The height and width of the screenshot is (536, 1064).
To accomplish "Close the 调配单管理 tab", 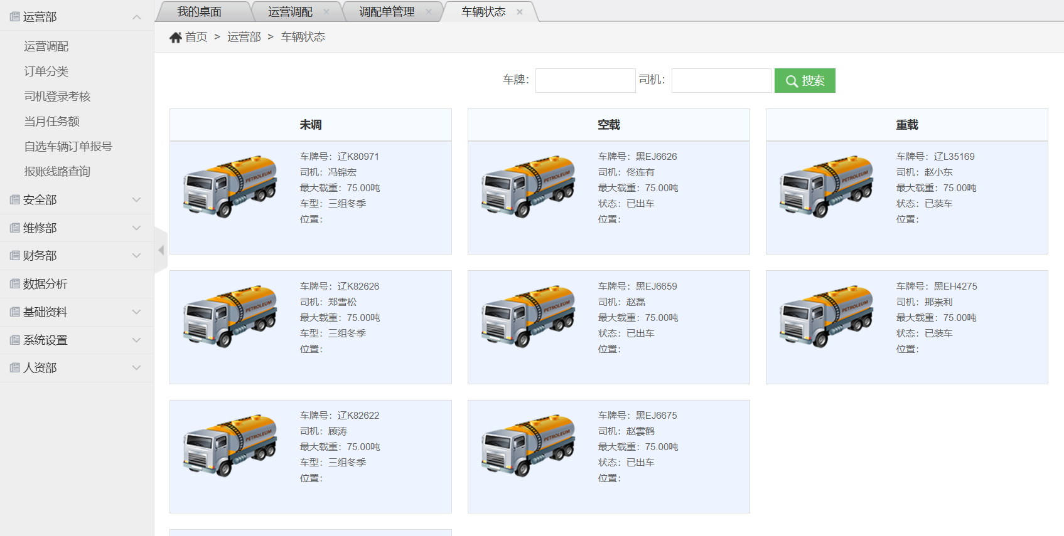I will [429, 12].
